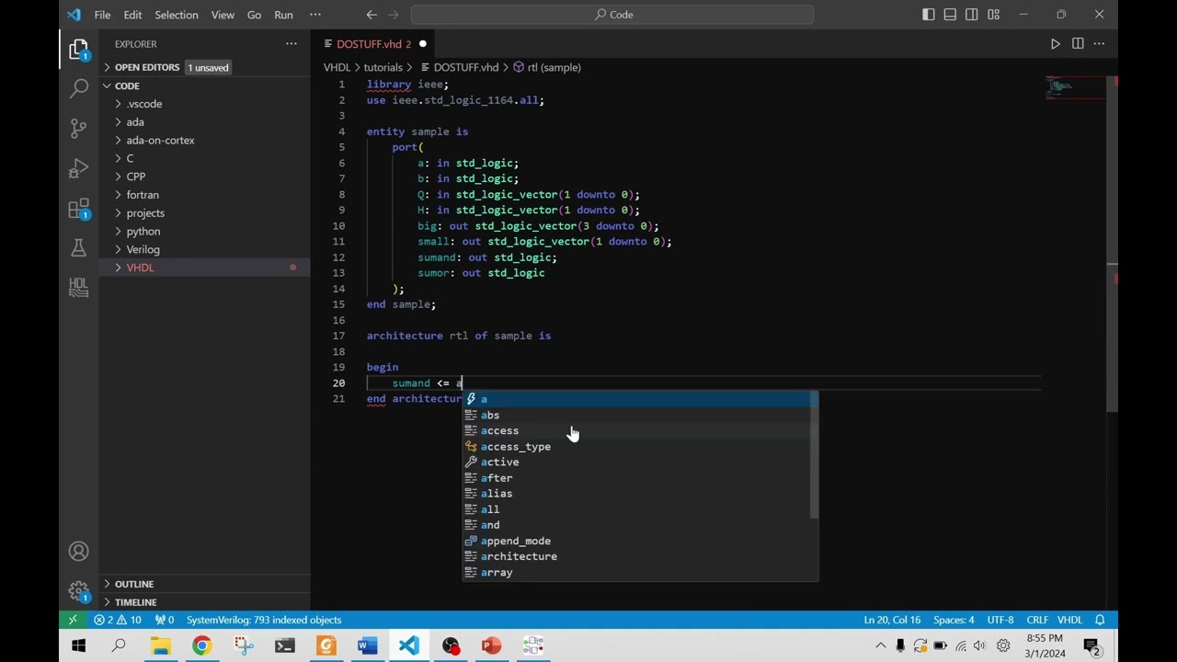Click the Run file play button
Viewport: 1177px width, 662px height.
click(1055, 44)
